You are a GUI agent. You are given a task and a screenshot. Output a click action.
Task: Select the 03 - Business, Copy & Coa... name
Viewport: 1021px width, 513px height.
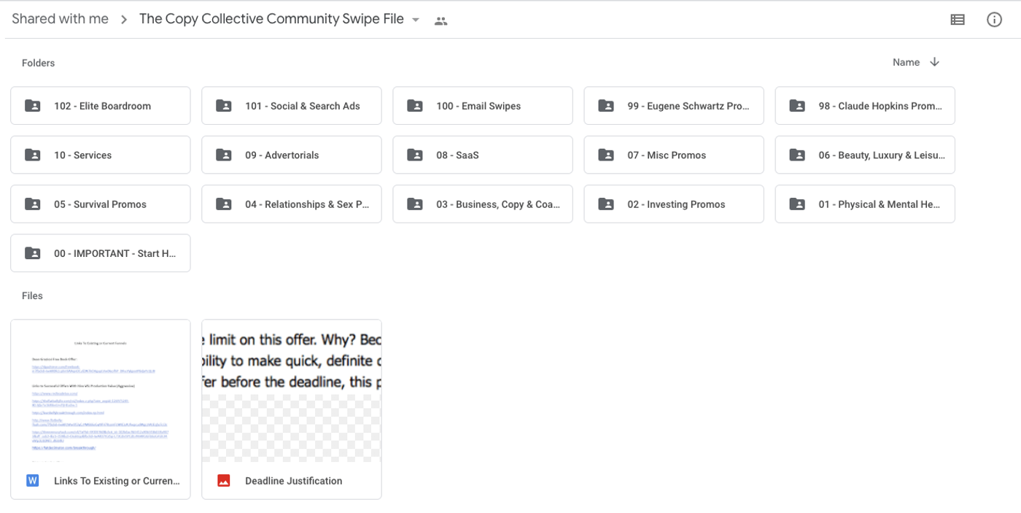pyautogui.click(x=498, y=204)
